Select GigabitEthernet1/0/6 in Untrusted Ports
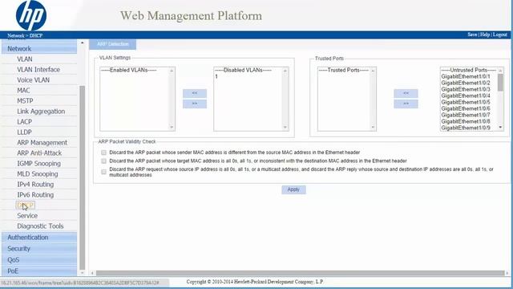The image size is (513, 289). tap(466, 108)
